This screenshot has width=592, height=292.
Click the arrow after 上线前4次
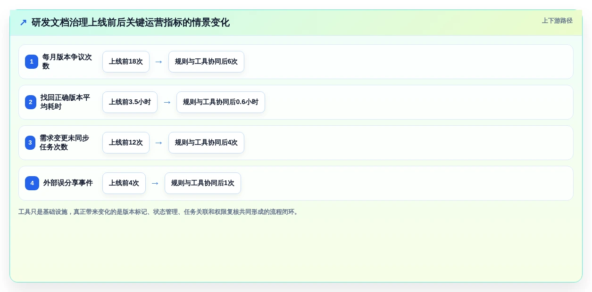[x=155, y=183]
